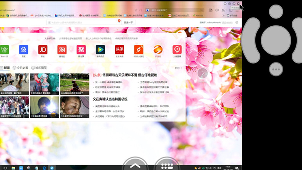Expand the bookmarks overflow chevron
This screenshot has height=170, width=302.
tap(223, 15)
